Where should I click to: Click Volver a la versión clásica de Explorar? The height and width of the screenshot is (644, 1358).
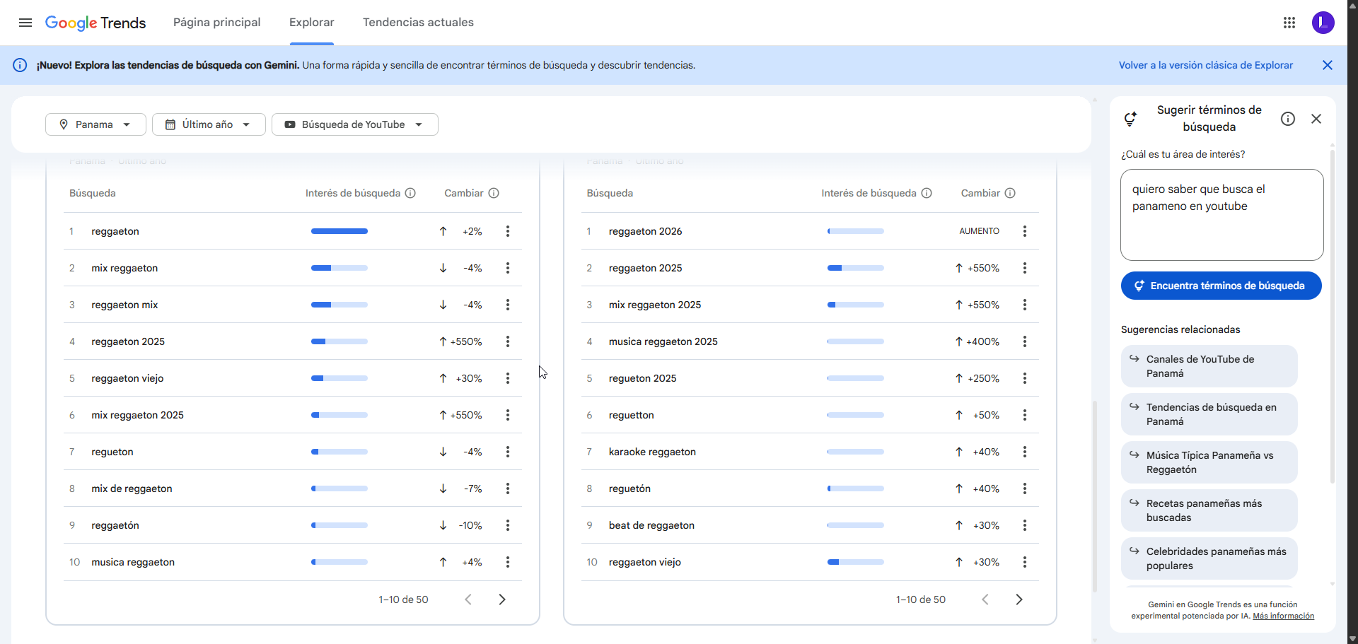[x=1206, y=65]
